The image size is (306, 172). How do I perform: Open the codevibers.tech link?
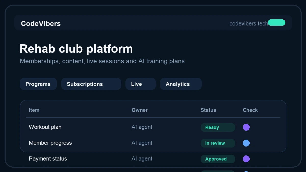tap(249, 23)
